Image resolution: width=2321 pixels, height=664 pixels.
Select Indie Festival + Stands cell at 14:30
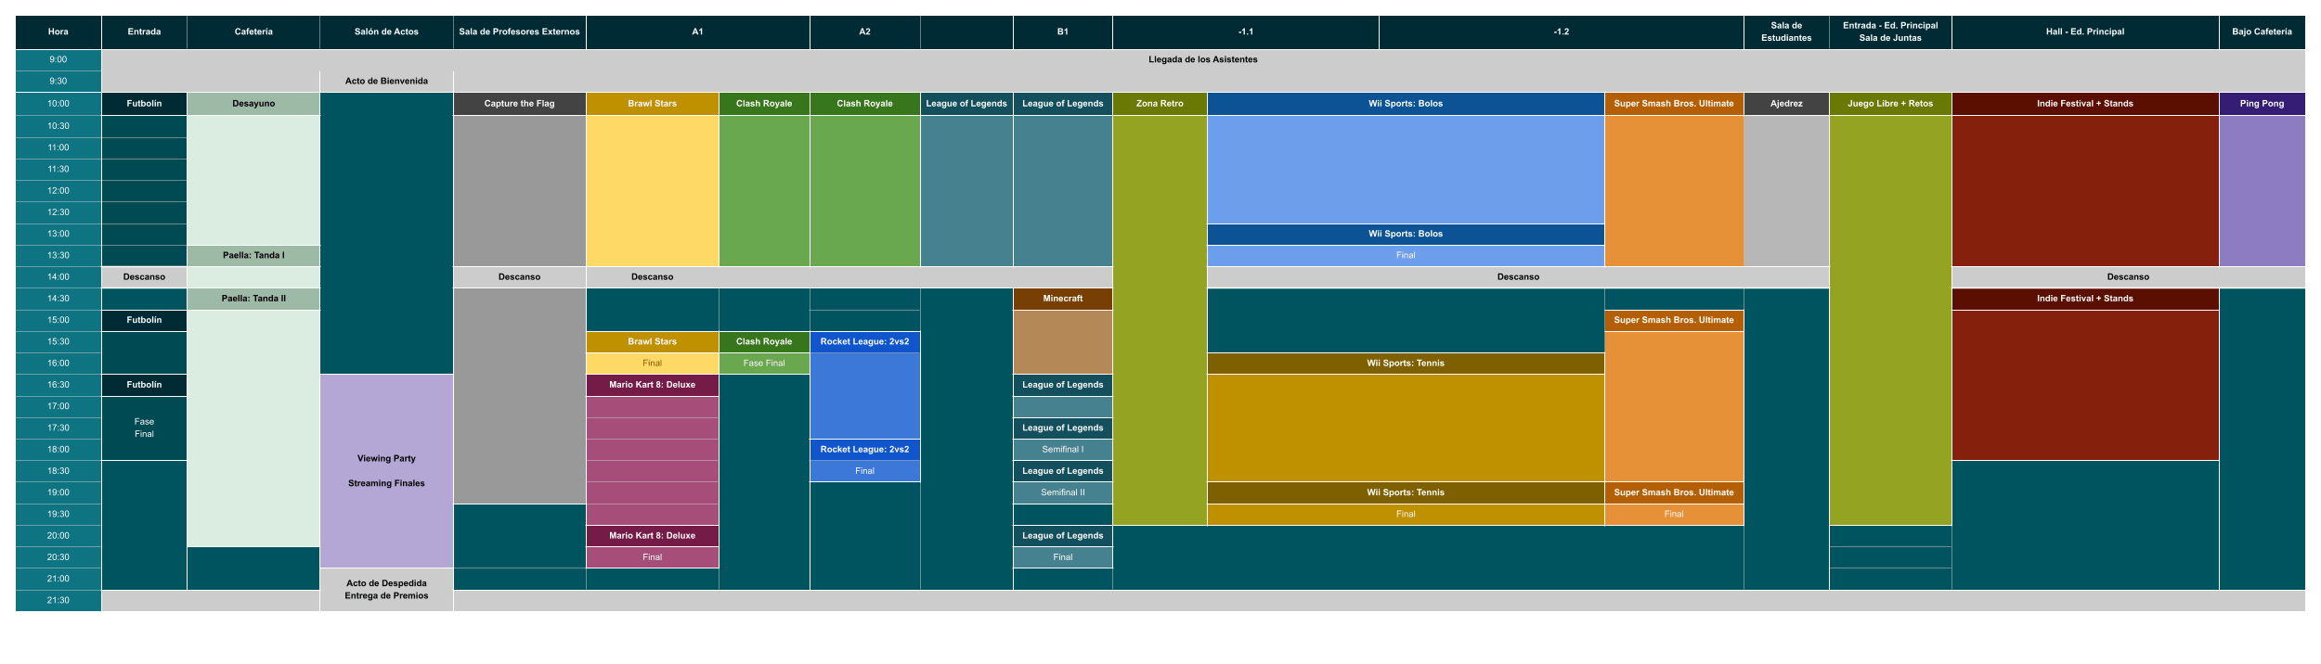[x=2085, y=299]
